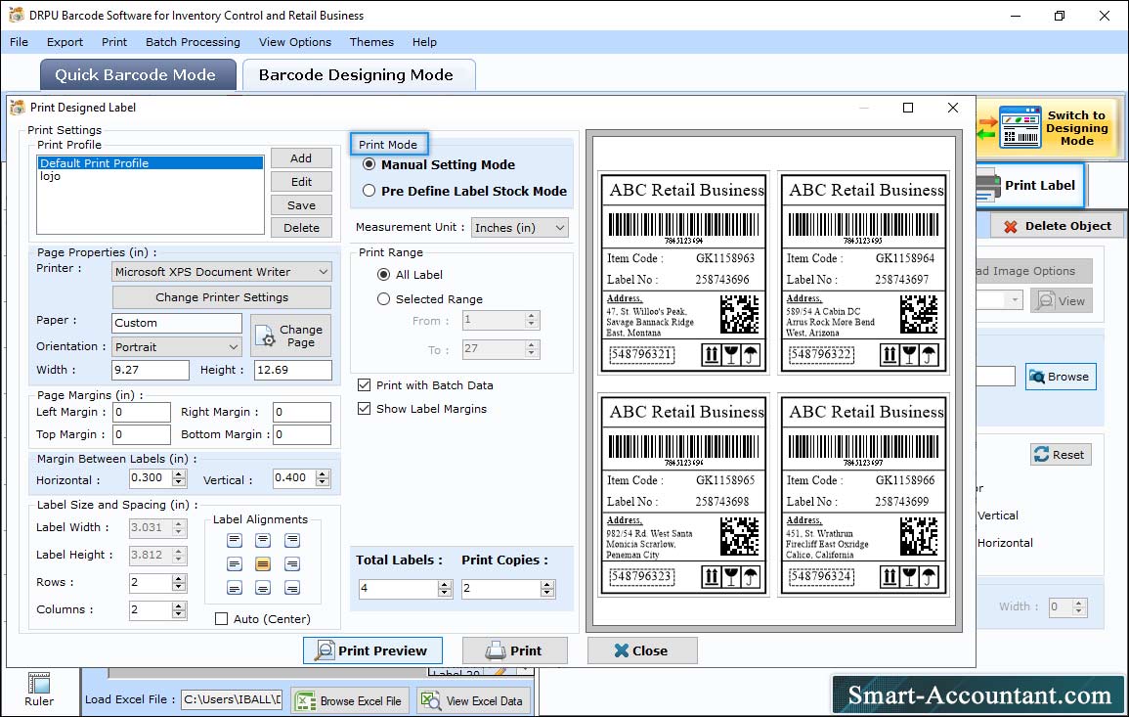Increase the Horizontal margin stepper value
1129x717 pixels.
pyautogui.click(x=179, y=474)
